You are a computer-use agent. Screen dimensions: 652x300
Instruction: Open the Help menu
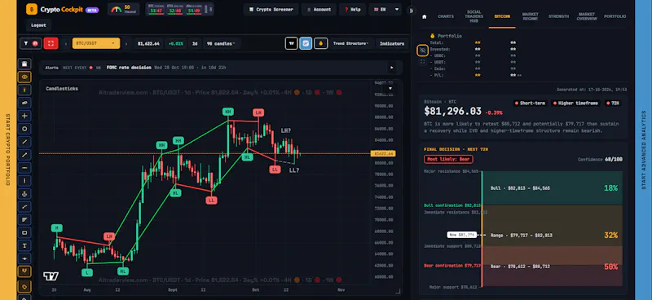(352, 9)
